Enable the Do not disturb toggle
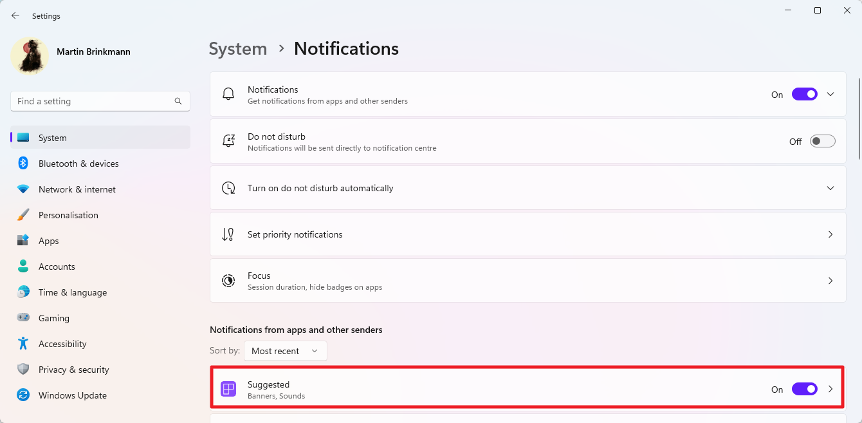862x423 pixels. (822, 141)
